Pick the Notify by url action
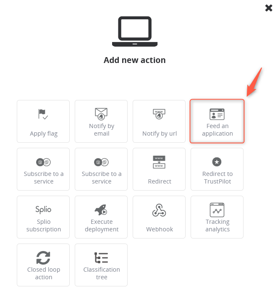 point(159,121)
